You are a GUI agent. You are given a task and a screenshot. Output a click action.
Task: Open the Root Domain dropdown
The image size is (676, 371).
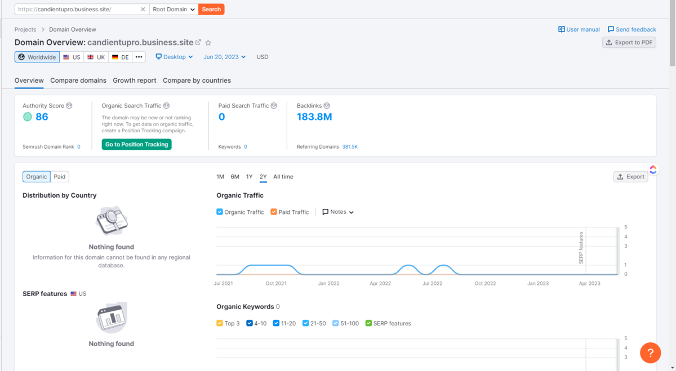(x=174, y=10)
